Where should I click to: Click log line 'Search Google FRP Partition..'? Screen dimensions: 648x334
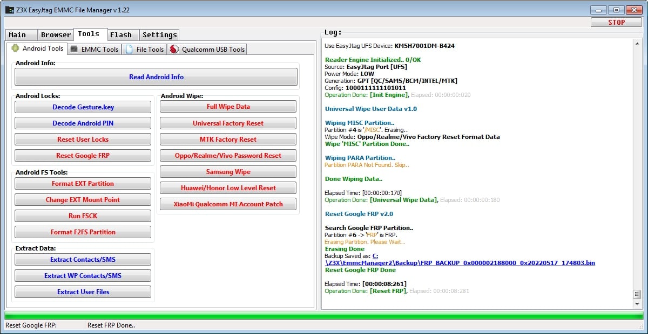pos(369,228)
